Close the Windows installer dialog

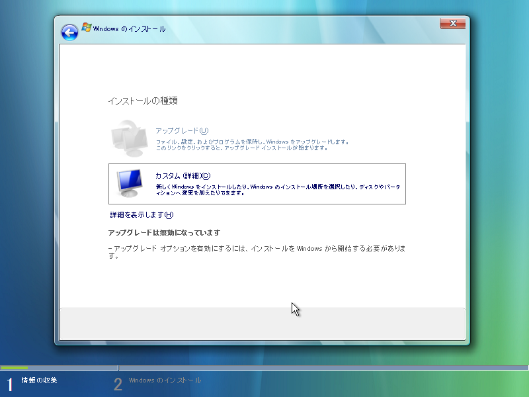click(x=453, y=23)
